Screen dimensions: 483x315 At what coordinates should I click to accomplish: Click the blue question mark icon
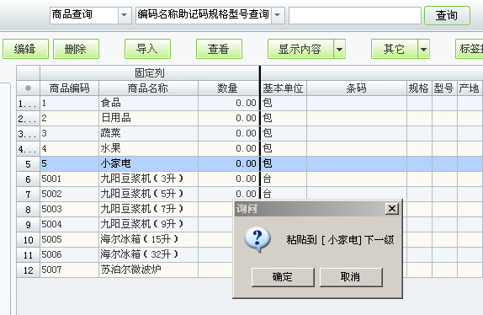(257, 240)
